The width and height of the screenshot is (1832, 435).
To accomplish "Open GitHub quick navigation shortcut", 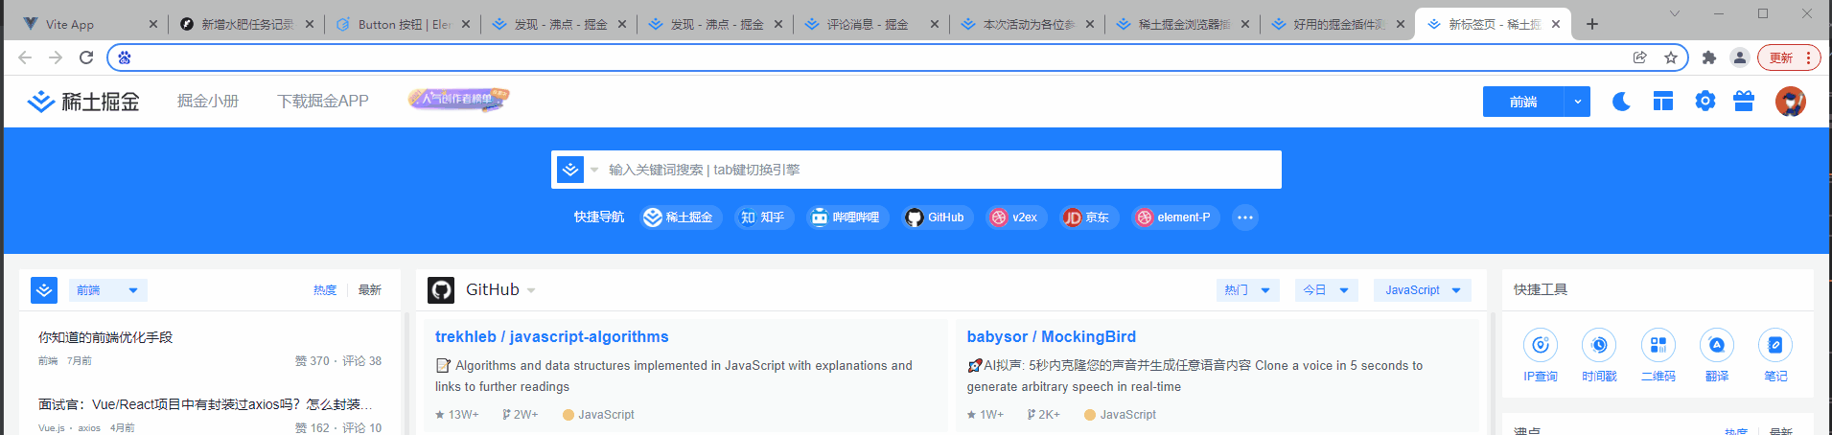I will pos(937,217).
